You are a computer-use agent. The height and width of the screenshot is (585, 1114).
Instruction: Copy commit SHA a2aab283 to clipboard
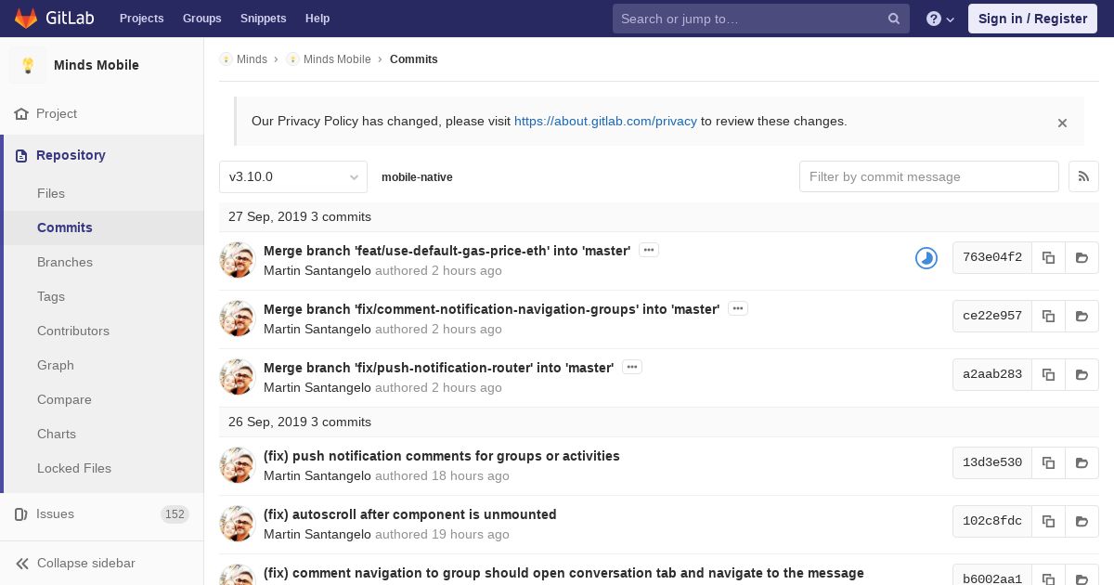pos(1048,374)
